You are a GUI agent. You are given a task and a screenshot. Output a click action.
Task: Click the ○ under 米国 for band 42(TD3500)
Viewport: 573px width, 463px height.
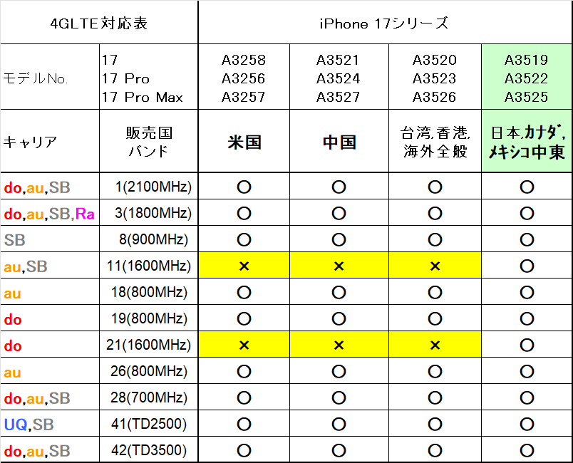click(x=244, y=450)
